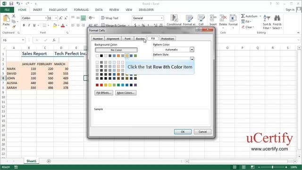Open the Font tab in Format Cells
Image resolution: width=302 pixels, height=170 pixels.
pos(127,39)
